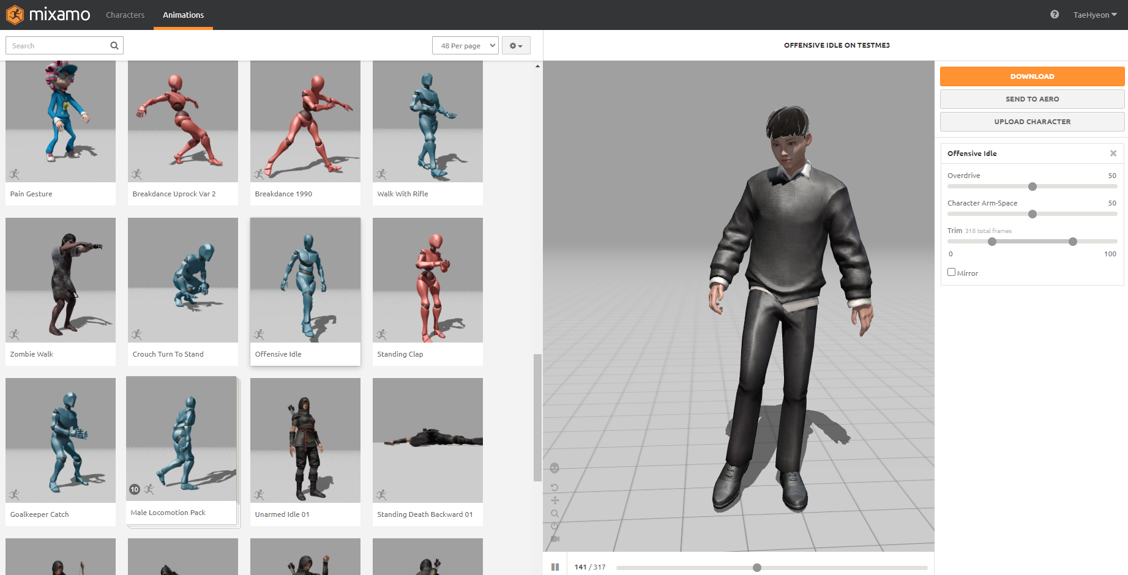The image size is (1128, 575).
Task: Click the viewport zoom magnifier icon
Action: click(555, 513)
